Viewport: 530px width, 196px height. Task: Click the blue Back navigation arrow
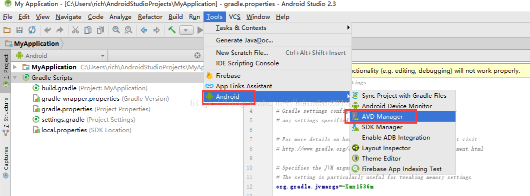144,30
